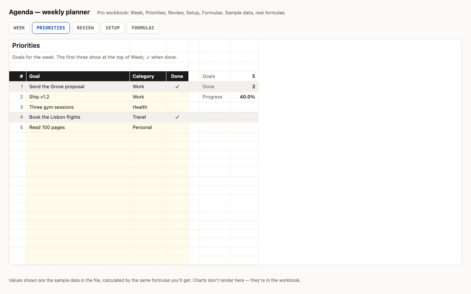The width and height of the screenshot is (471, 294).
Task: Click the Priorities sheet title
Action: [x=26, y=46]
